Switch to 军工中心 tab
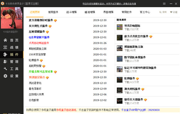 [145, 12]
